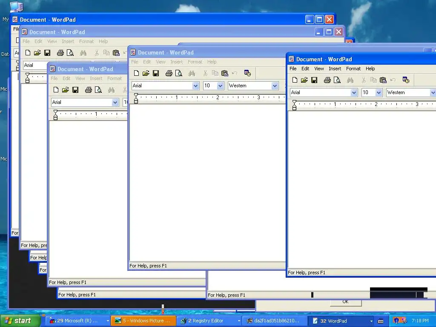Click the 7:18 PM clock
Image resolution: width=436 pixels, height=327 pixels.
tap(420, 321)
